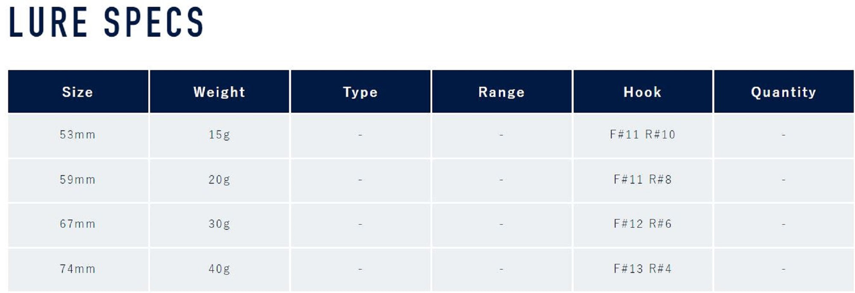855x293 pixels.
Task: Click the Size column header
Action: coord(77,92)
